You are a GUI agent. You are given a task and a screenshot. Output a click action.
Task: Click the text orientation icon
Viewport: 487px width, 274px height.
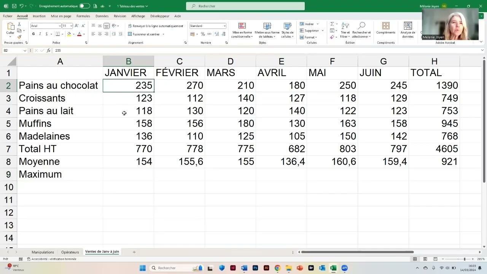coord(114,26)
